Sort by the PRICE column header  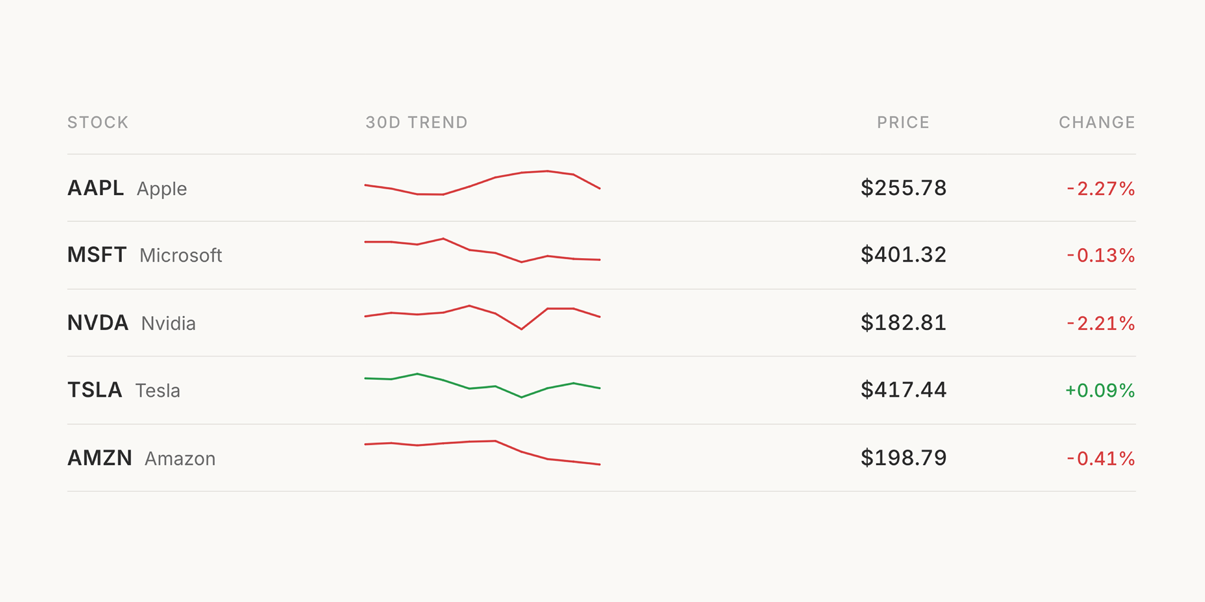click(903, 122)
